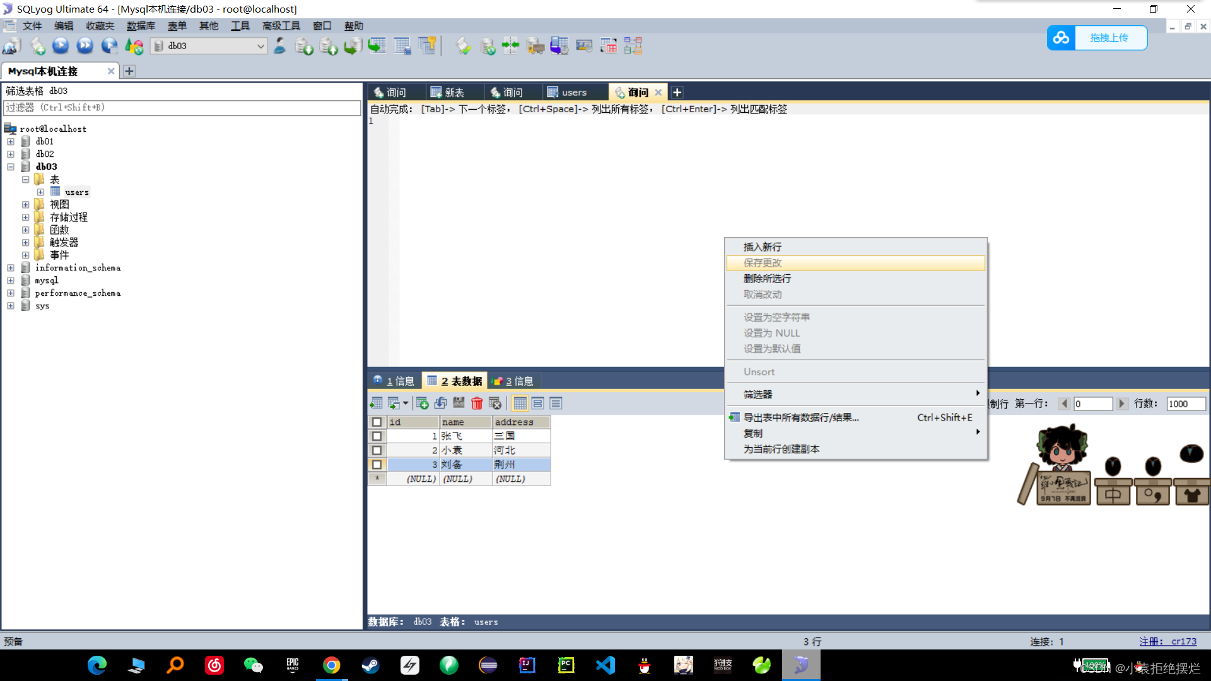The width and height of the screenshot is (1211, 681).
Task: Click the checkbox next to row id 1
Action: point(377,436)
